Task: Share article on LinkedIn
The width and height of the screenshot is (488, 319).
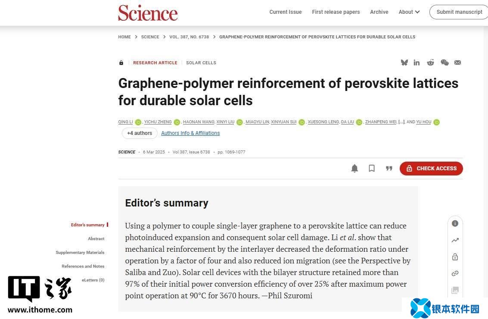Action: (x=417, y=63)
